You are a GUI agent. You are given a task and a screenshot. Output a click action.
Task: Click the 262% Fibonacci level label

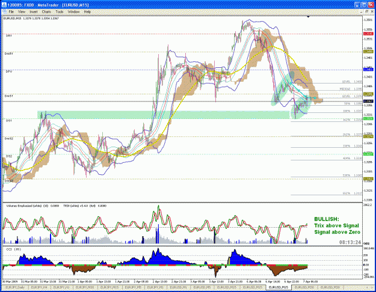[347, 135]
